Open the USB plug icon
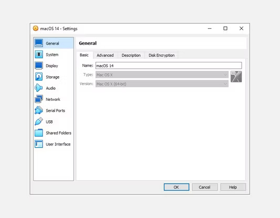Screen dimensions: 280x218 coord(39,121)
